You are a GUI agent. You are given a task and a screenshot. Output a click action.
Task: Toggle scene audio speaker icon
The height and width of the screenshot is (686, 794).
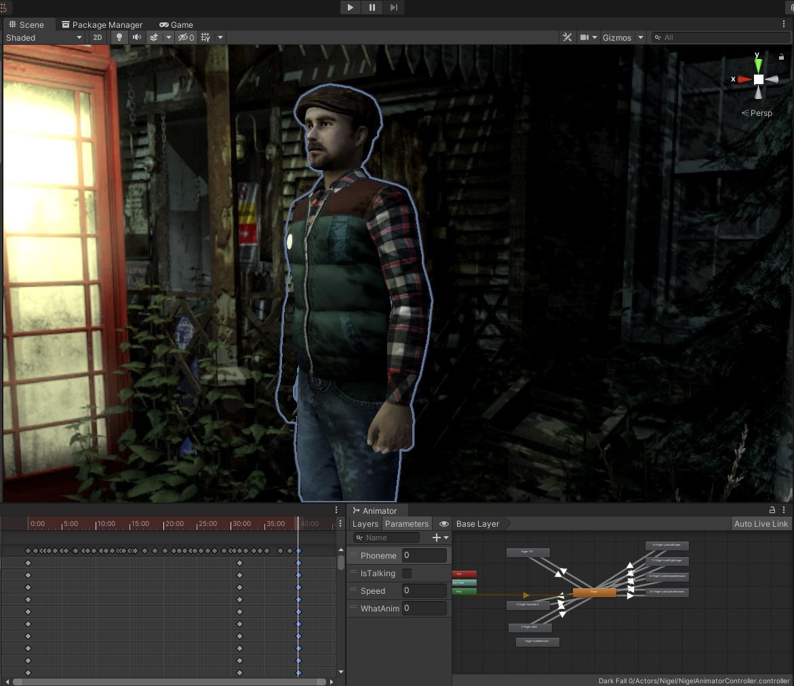tap(136, 37)
